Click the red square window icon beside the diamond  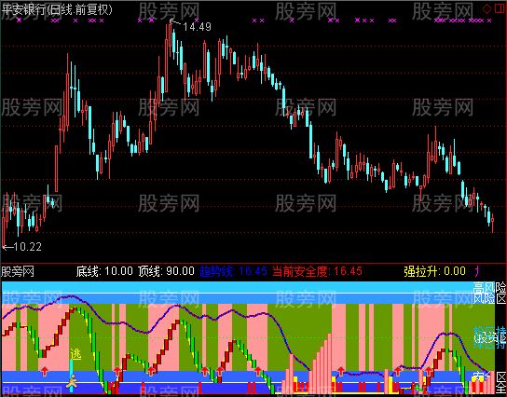coord(500,8)
